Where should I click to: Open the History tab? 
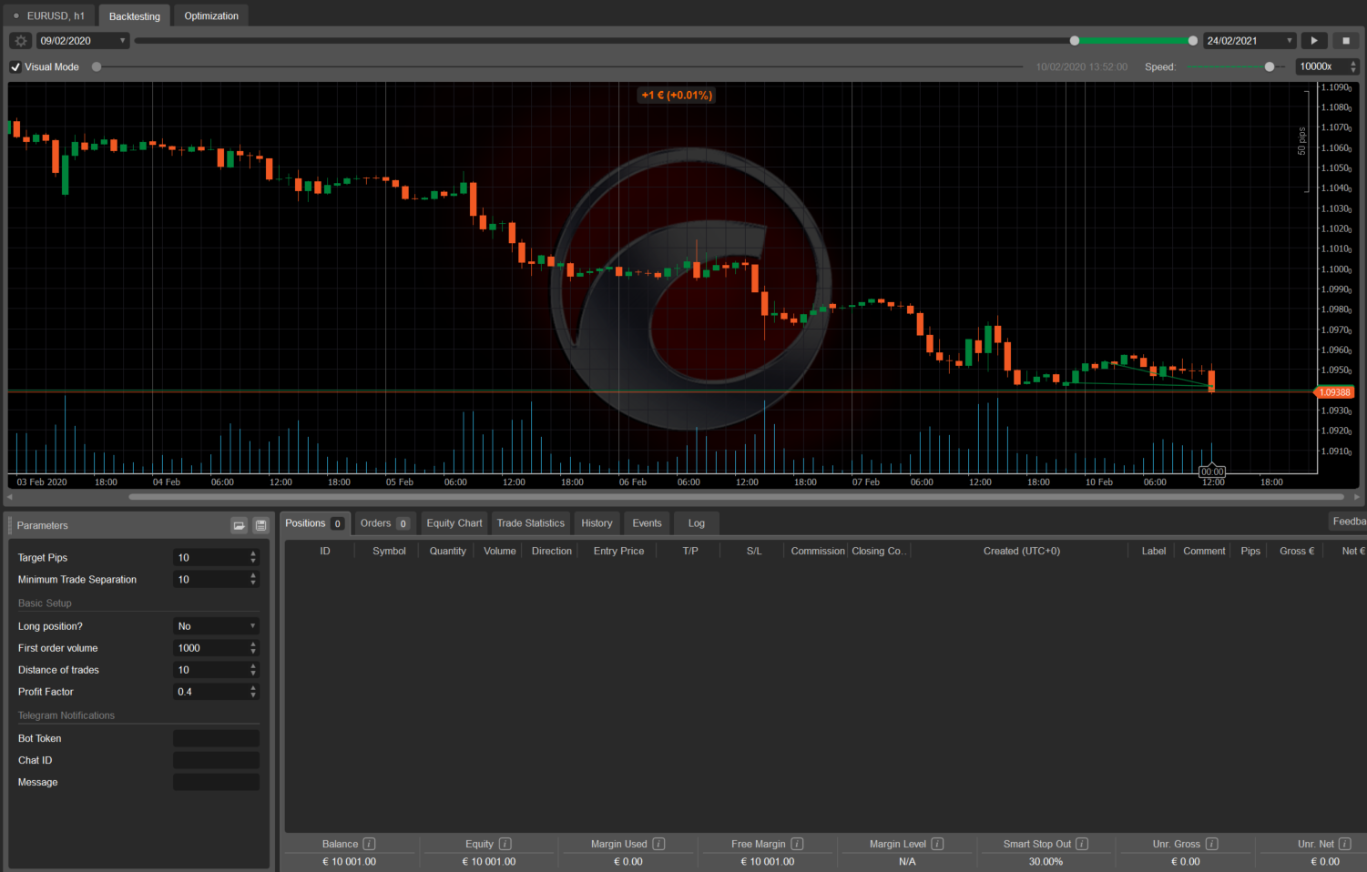click(597, 523)
